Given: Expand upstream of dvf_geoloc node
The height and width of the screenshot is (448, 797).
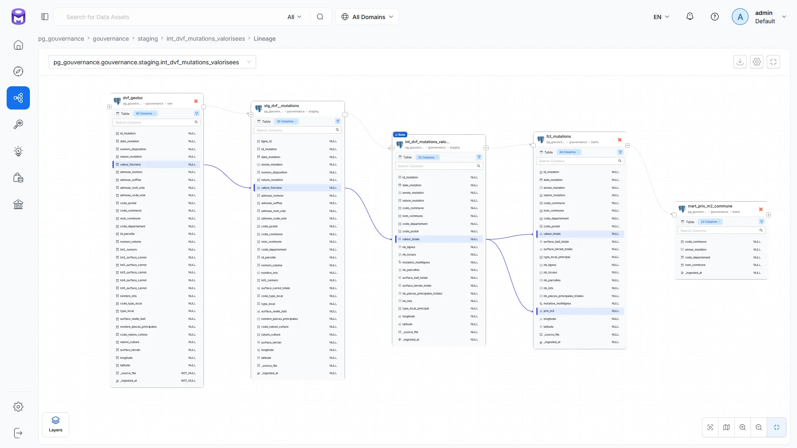Looking at the screenshot, I should (x=110, y=107).
